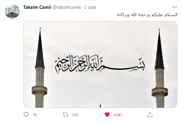Open the share icon under the tweet
This screenshot has width=182, height=122.
pyautogui.click(x=150, y=115)
